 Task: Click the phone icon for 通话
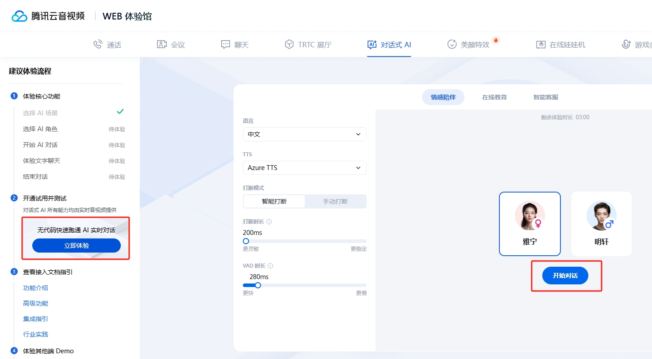(x=98, y=44)
